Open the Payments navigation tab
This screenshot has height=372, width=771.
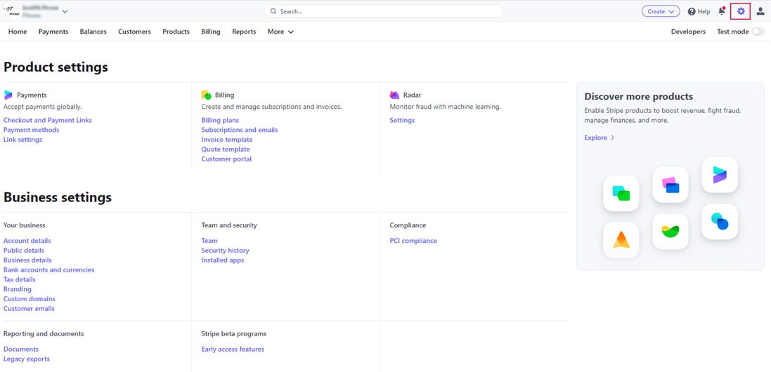53,32
